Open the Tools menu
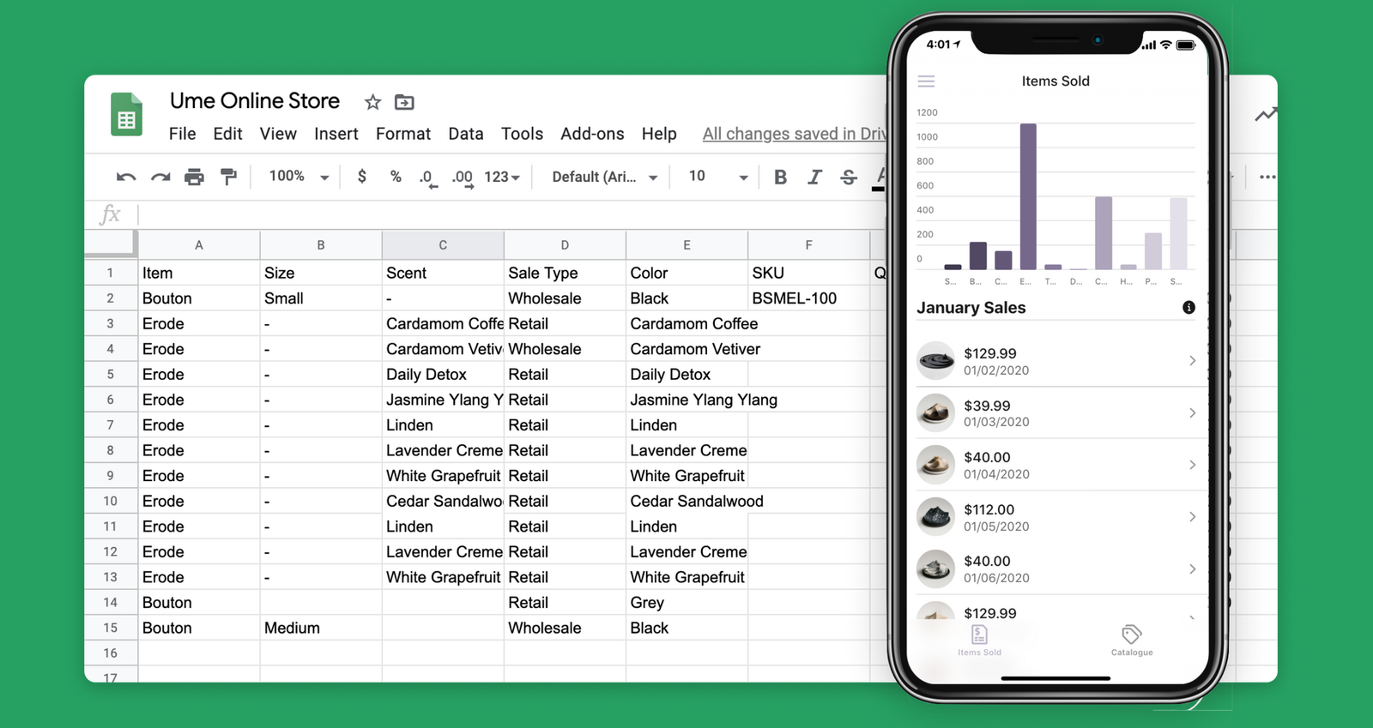 click(x=522, y=134)
